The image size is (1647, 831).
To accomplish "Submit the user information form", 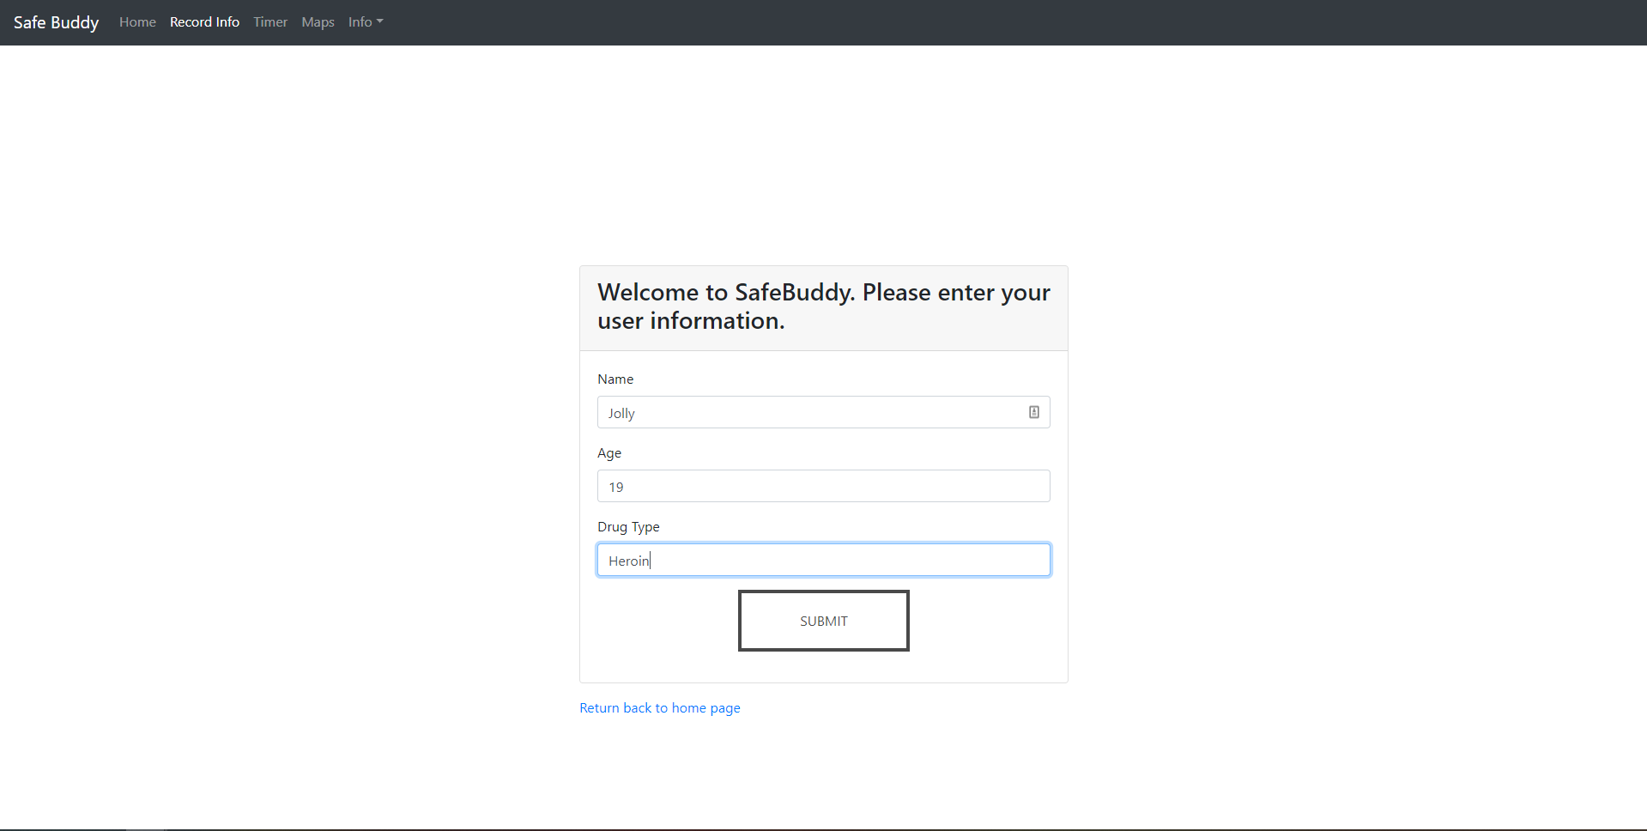I will tap(824, 621).
